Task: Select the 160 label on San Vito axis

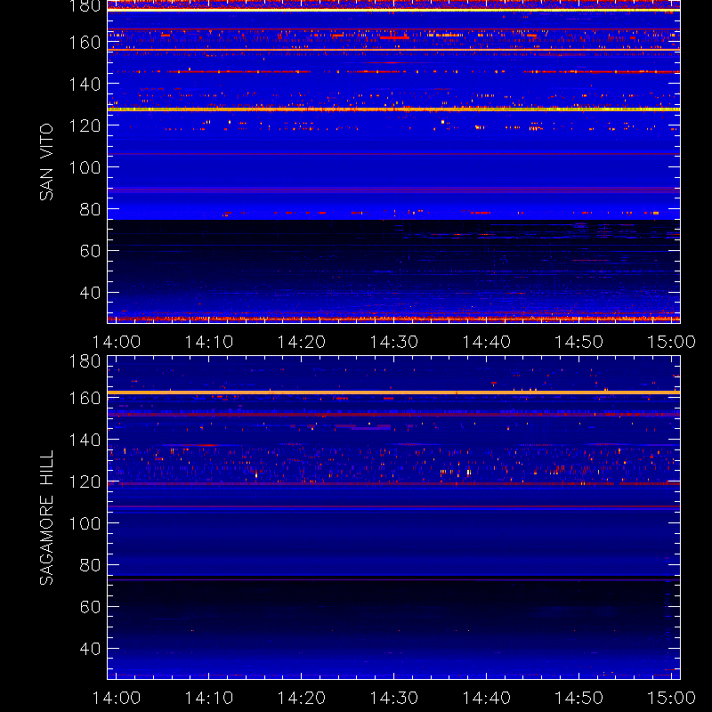Action: pyautogui.click(x=85, y=43)
